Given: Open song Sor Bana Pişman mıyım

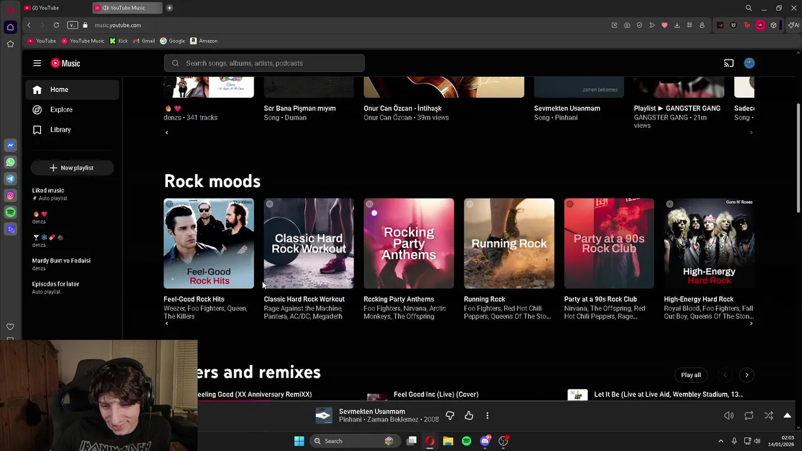Looking at the screenshot, I should tap(299, 108).
